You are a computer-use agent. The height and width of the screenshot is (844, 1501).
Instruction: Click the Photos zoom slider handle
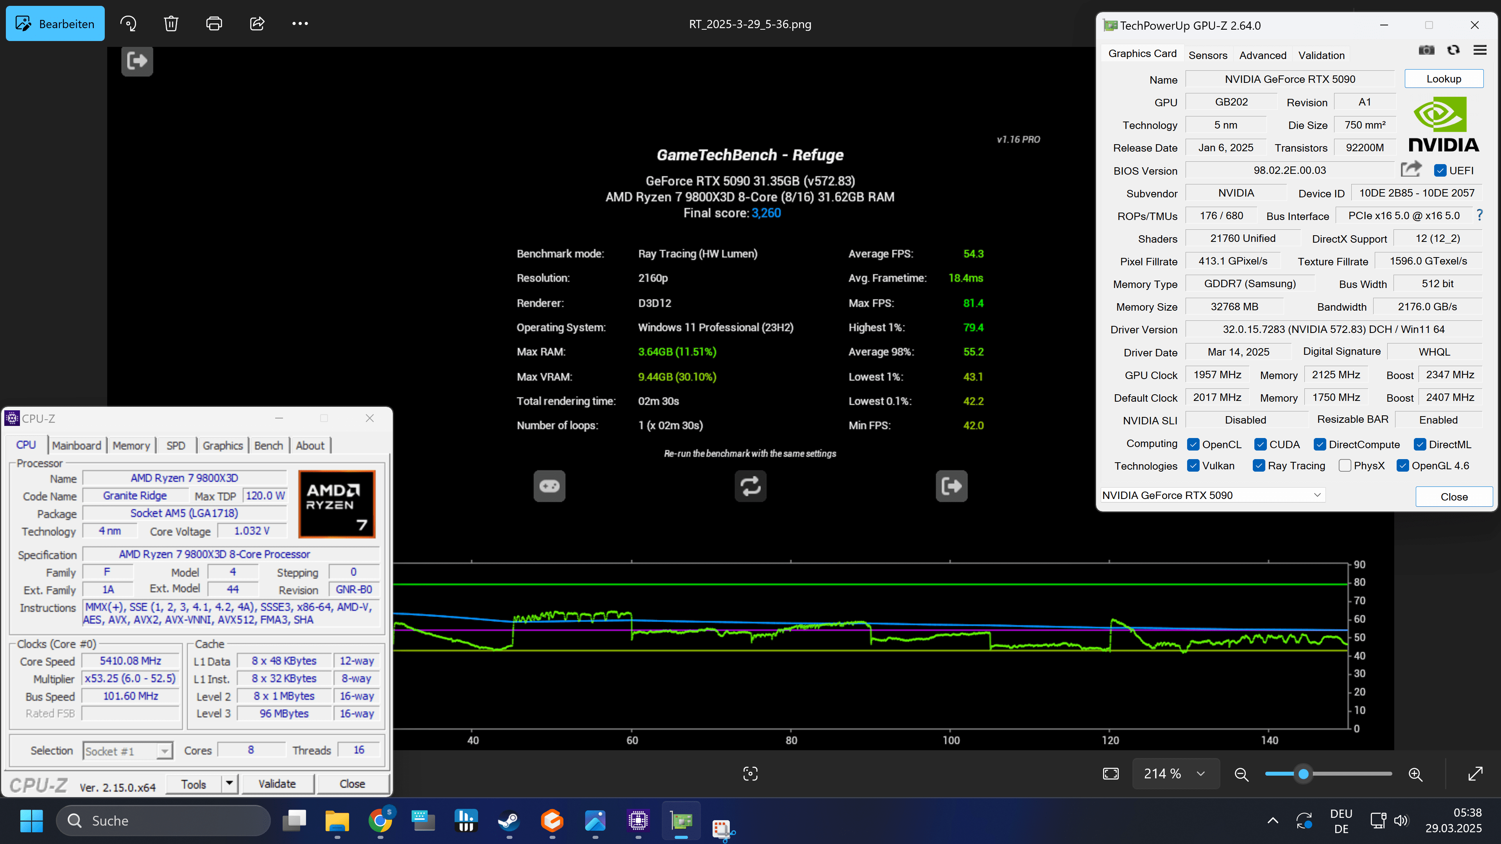coord(1304,774)
